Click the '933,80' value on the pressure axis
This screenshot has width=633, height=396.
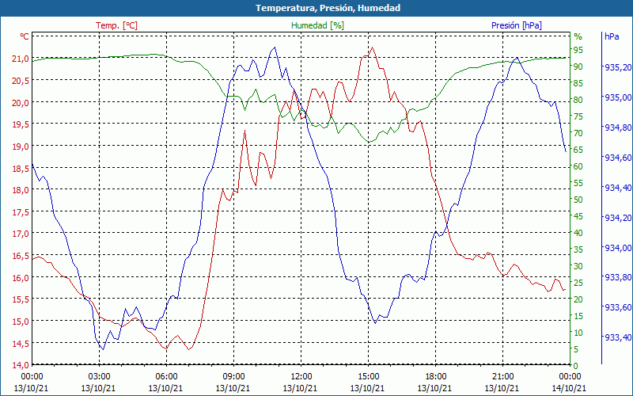click(618, 278)
